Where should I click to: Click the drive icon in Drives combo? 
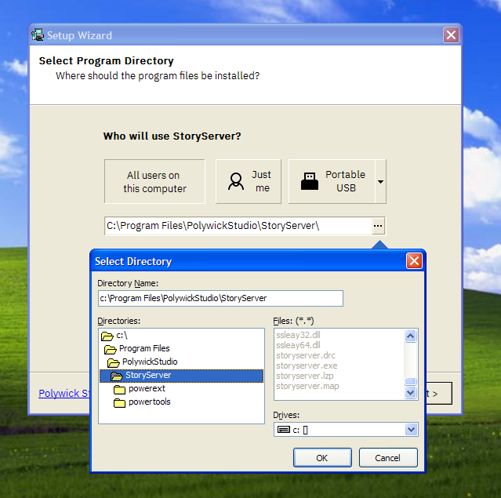283,429
